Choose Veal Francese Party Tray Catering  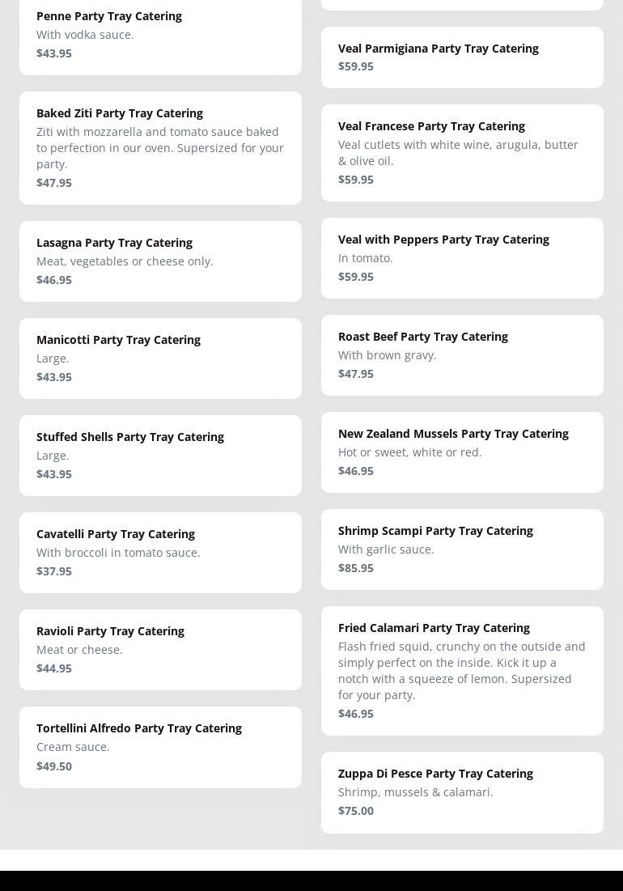[462, 153]
